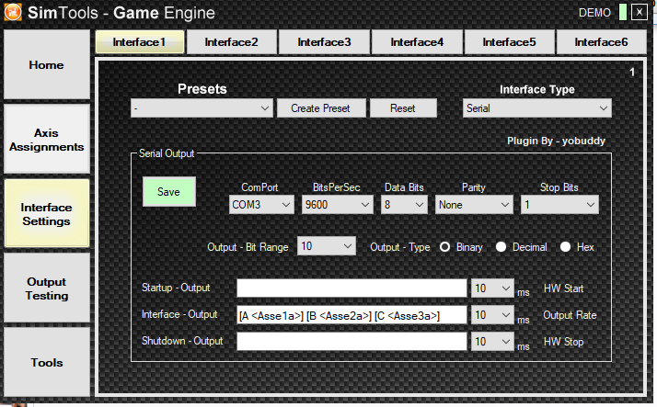Click the SimTools logo icon
Image resolution: width=657 pixels, height=407 pixels.
pos(13,13)
